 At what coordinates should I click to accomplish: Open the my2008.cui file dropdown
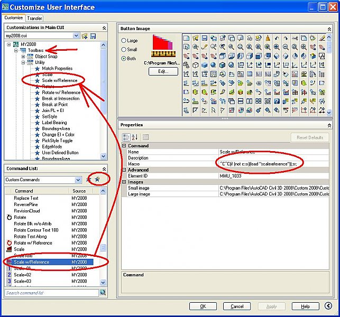76,36
